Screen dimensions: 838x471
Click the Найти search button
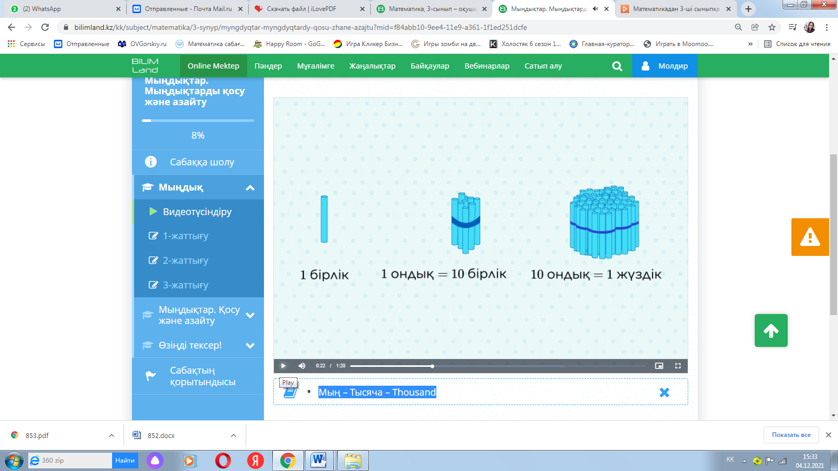pyautogui.click(x=125, y=461)
